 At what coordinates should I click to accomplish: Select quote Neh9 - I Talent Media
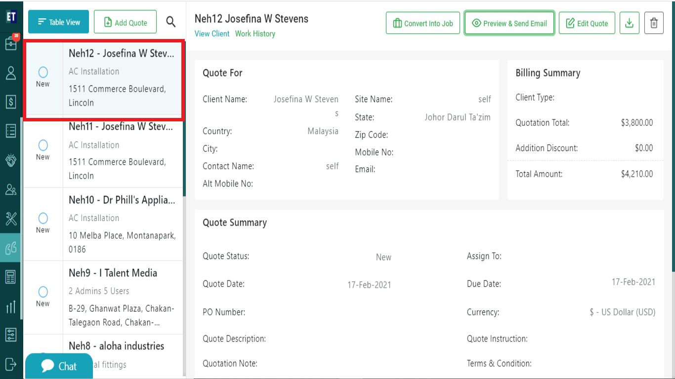103,297
